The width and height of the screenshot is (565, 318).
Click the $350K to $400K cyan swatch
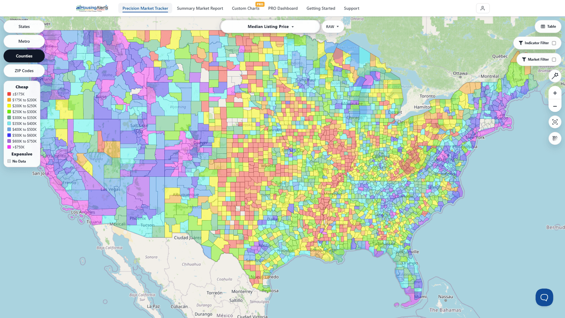pos(9,124)
